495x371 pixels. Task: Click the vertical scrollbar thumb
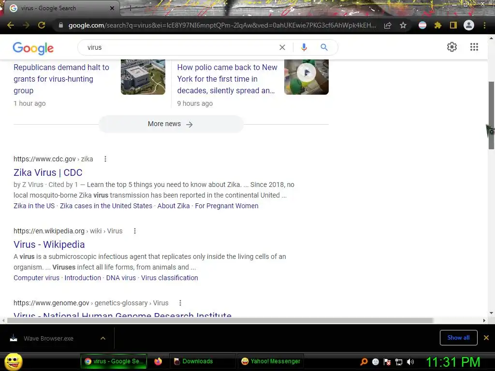491,115
